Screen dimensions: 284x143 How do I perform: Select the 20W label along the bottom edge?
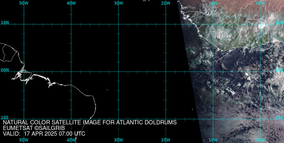click(x=166, y=140)
